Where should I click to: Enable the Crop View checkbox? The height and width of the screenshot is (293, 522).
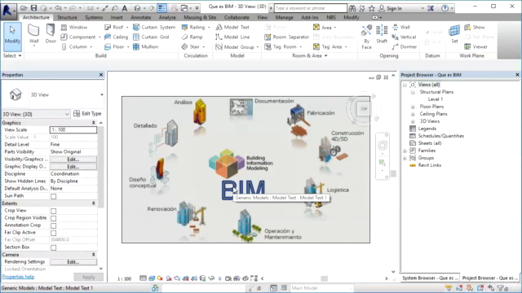pyautogui.click(x=53, y=211)
